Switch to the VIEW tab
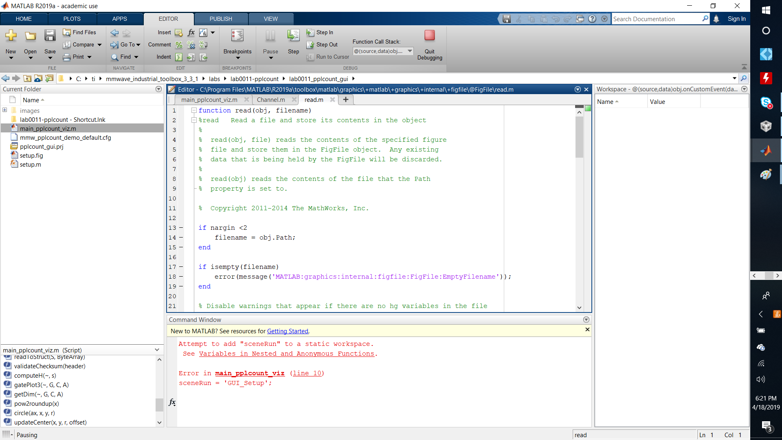The width and height of the screenshot is (782, 440). [270, 19]
